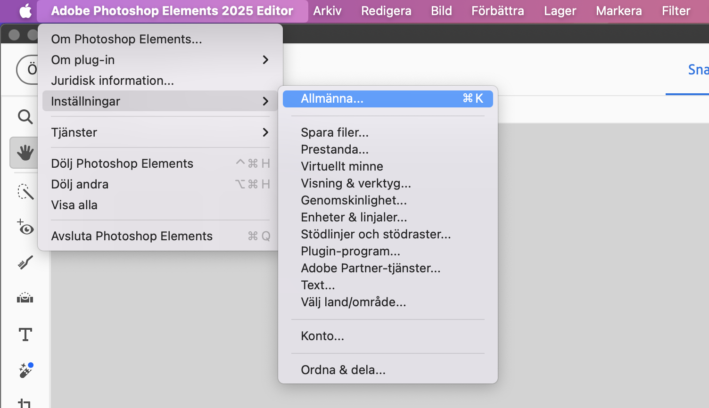The image size is (709, 408).
Task: Open Adobe Partner-tjänster... preferences
Action: [x=387, y=268]
